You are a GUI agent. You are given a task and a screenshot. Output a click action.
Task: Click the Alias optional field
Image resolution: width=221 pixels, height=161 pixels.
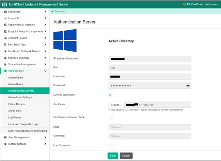pos(150,127)
